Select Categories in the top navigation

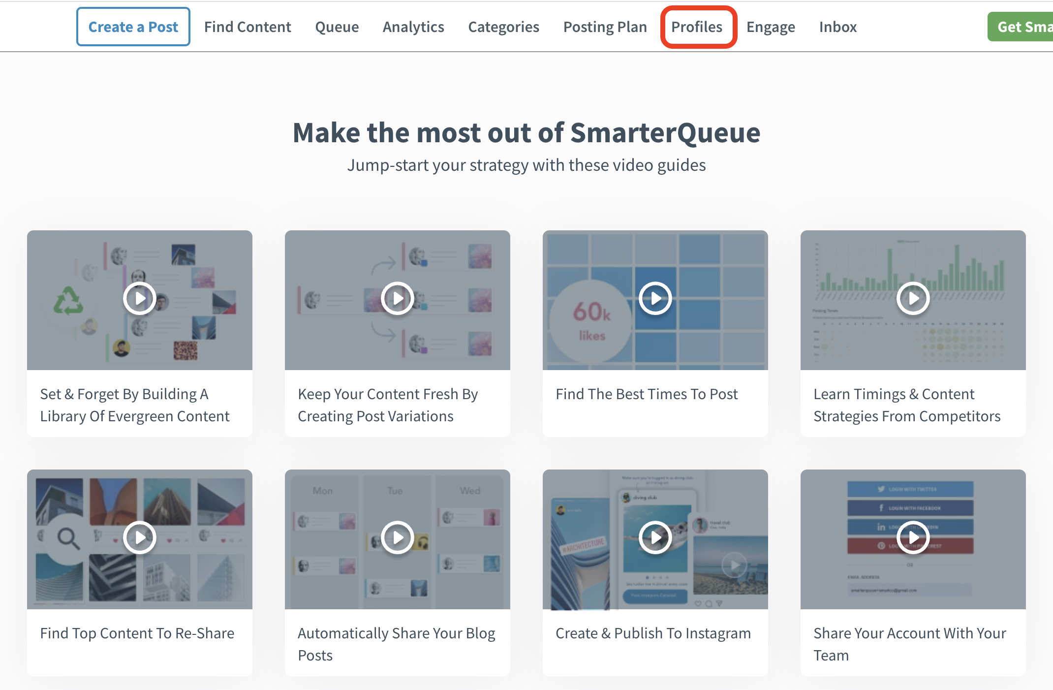[x=504, y=27]
